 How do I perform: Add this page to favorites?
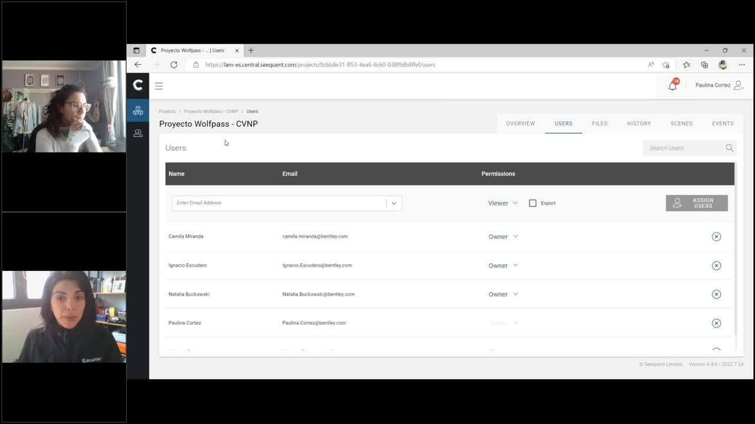pyautogui.click(x=666, y=65)
